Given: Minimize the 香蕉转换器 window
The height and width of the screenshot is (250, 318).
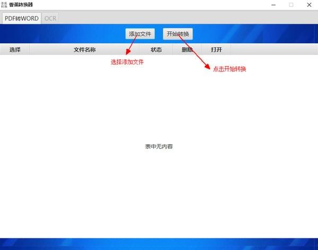Looking at the screenshot, I should [x=273, y=5].
